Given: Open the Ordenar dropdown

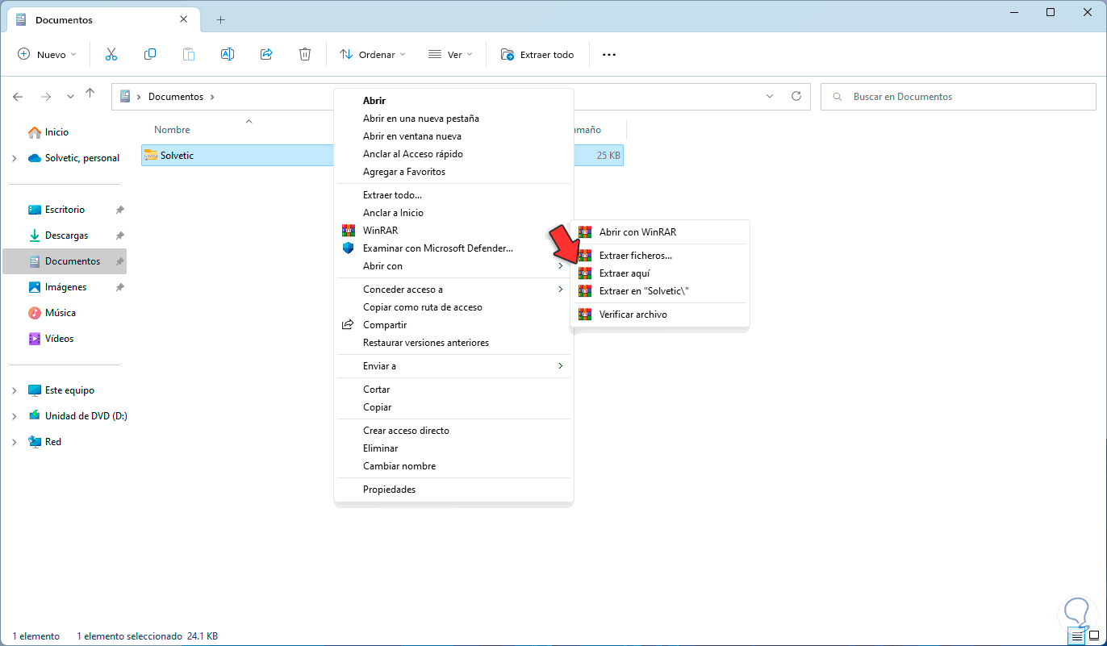Looking at the screenshot, I should click(x=372, y=55).
